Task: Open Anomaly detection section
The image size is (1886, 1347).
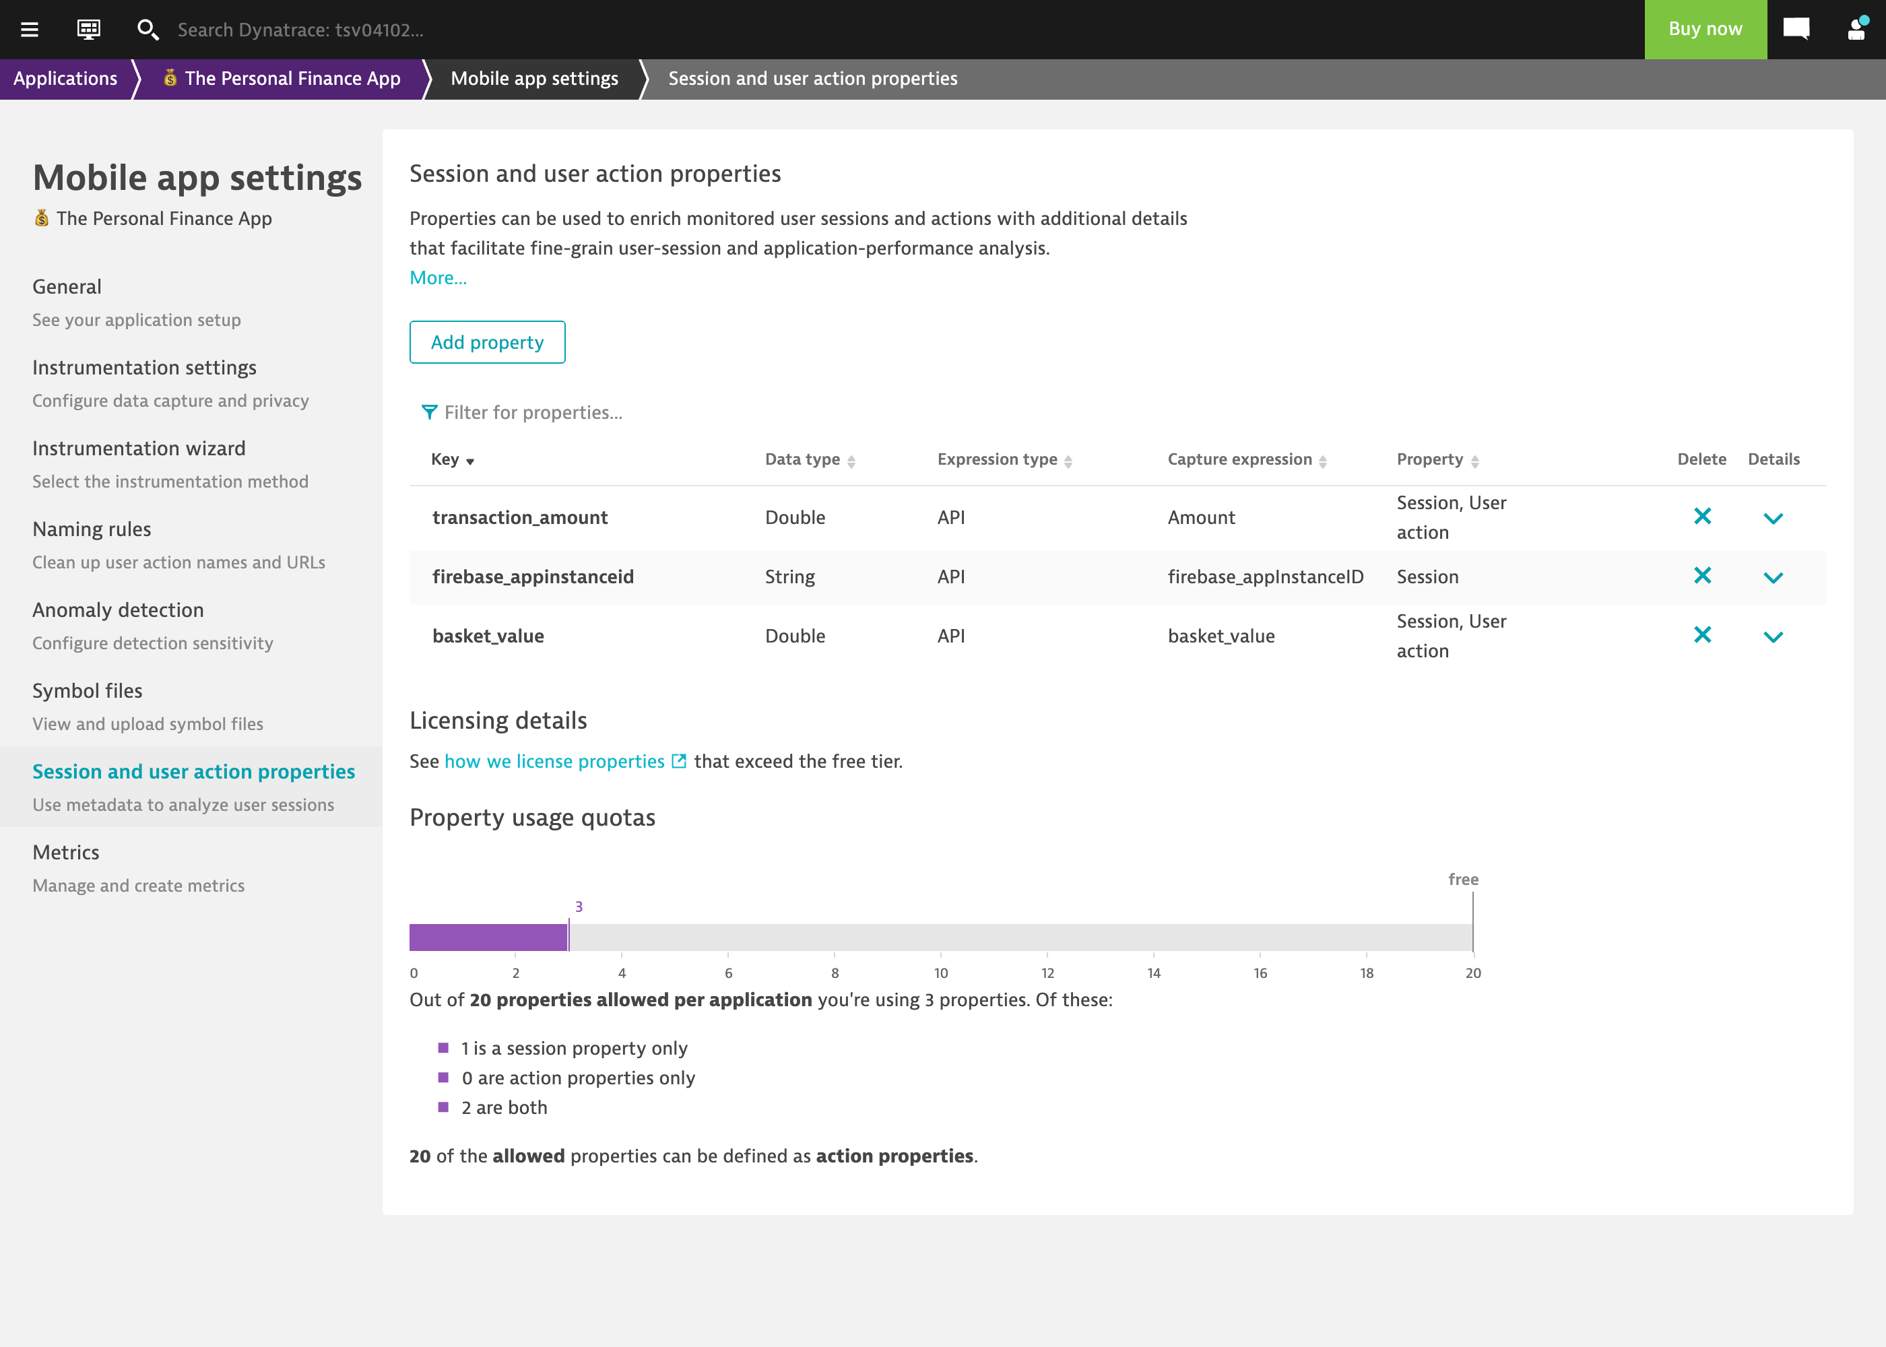Action: [x=191, y=626]
